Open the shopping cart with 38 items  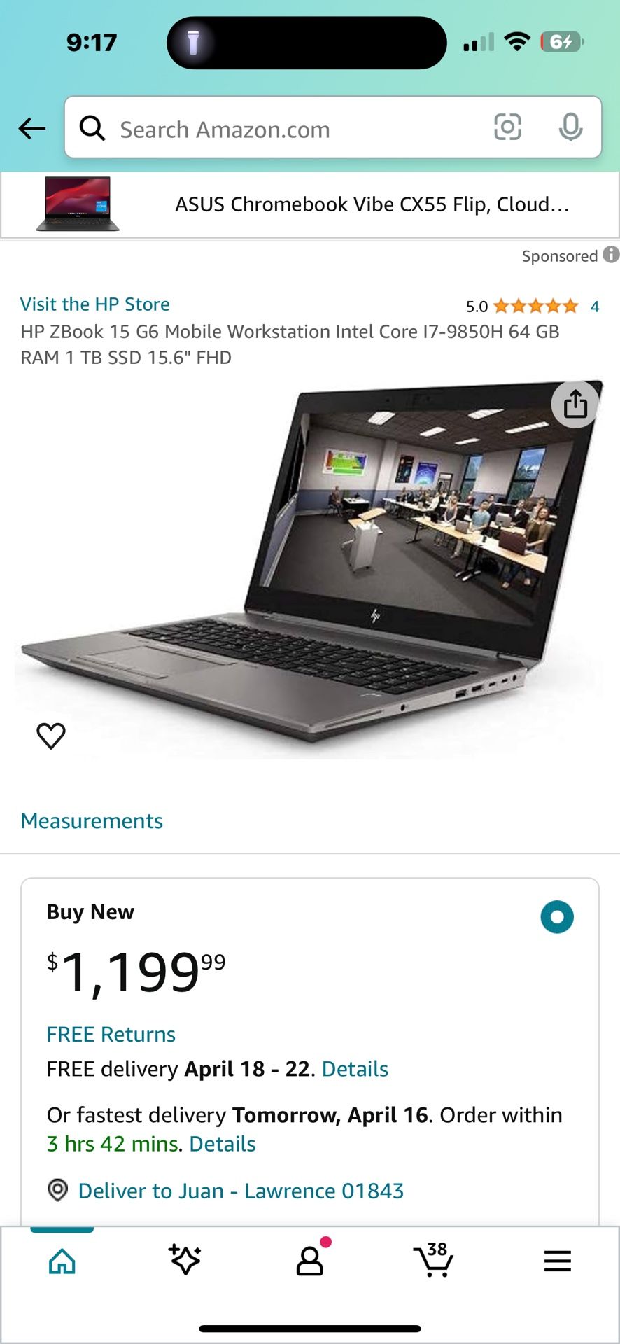coord(433,1260)
